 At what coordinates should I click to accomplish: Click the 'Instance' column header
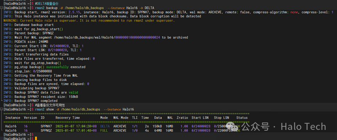tap(13, 118)
